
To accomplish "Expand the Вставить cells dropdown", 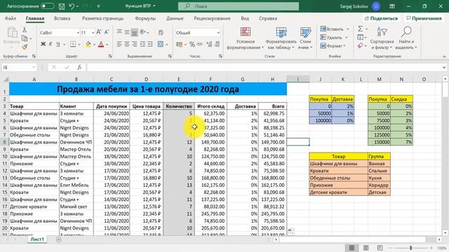I will tap(348, 29).
